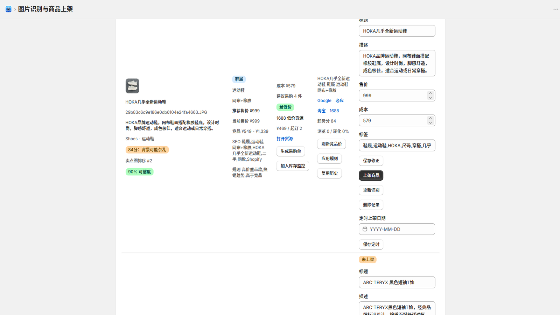
Task: Edit the HOKA品牌运动鞋 description textarea
Action: coord(397,63)
